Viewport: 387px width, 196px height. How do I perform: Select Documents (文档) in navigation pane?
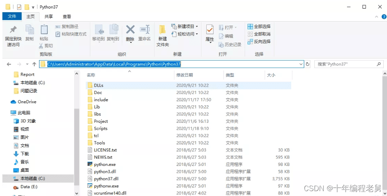tap(22, 146)
